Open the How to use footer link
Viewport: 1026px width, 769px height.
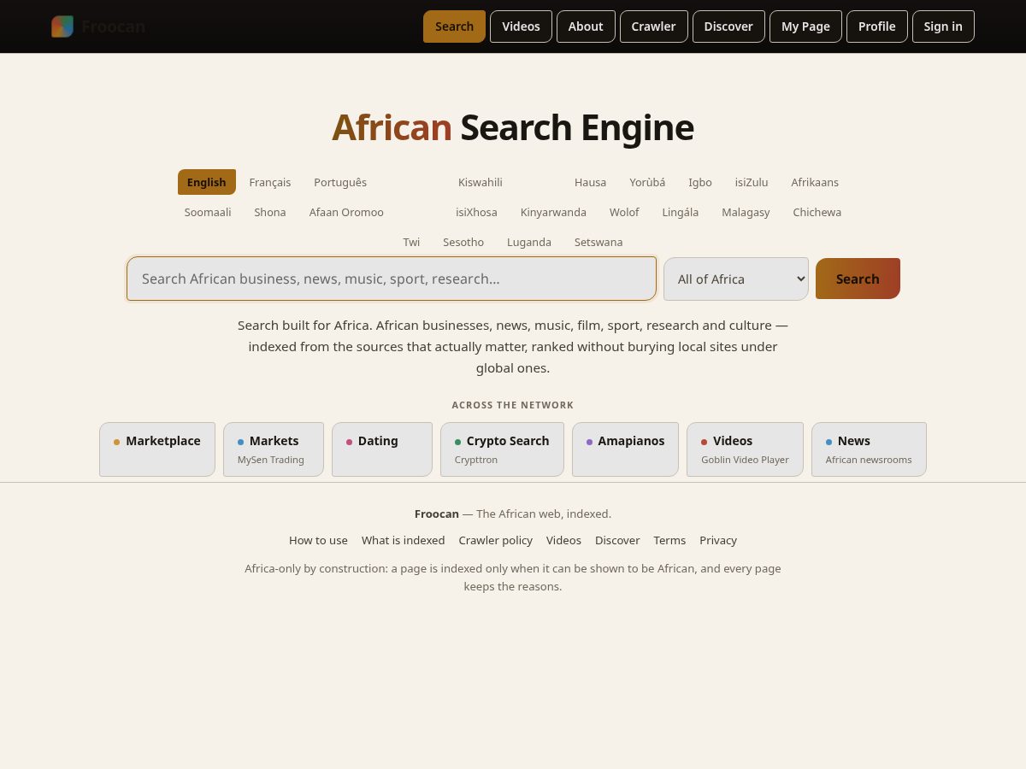[x=318, y=540]
